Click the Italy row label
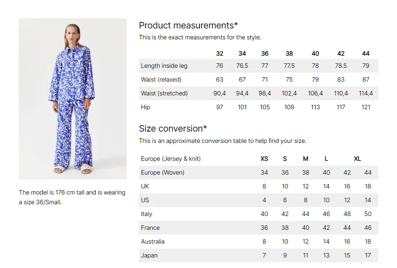The height and width of the screenshot is (268, 397). pos(146,214)
